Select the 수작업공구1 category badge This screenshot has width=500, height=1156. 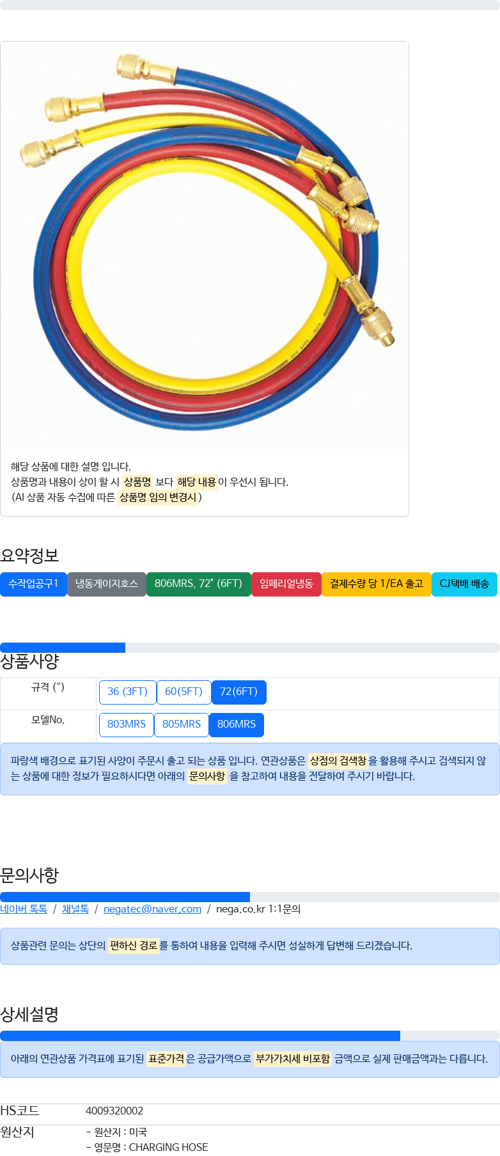pos(33,584)
